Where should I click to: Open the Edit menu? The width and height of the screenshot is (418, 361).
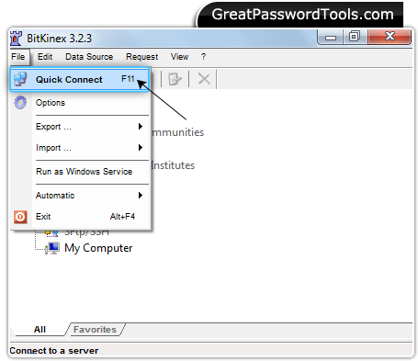click(x=45, y=57)
